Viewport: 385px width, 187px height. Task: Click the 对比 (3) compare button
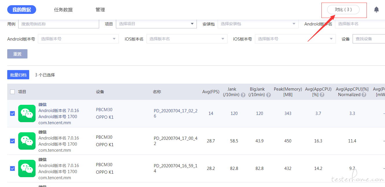[343, 10]
